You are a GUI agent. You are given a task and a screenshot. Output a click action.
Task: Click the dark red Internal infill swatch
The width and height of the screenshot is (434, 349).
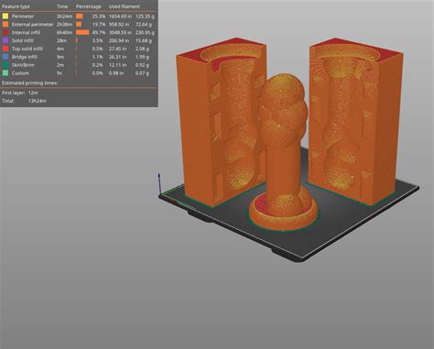pos(5,32)
